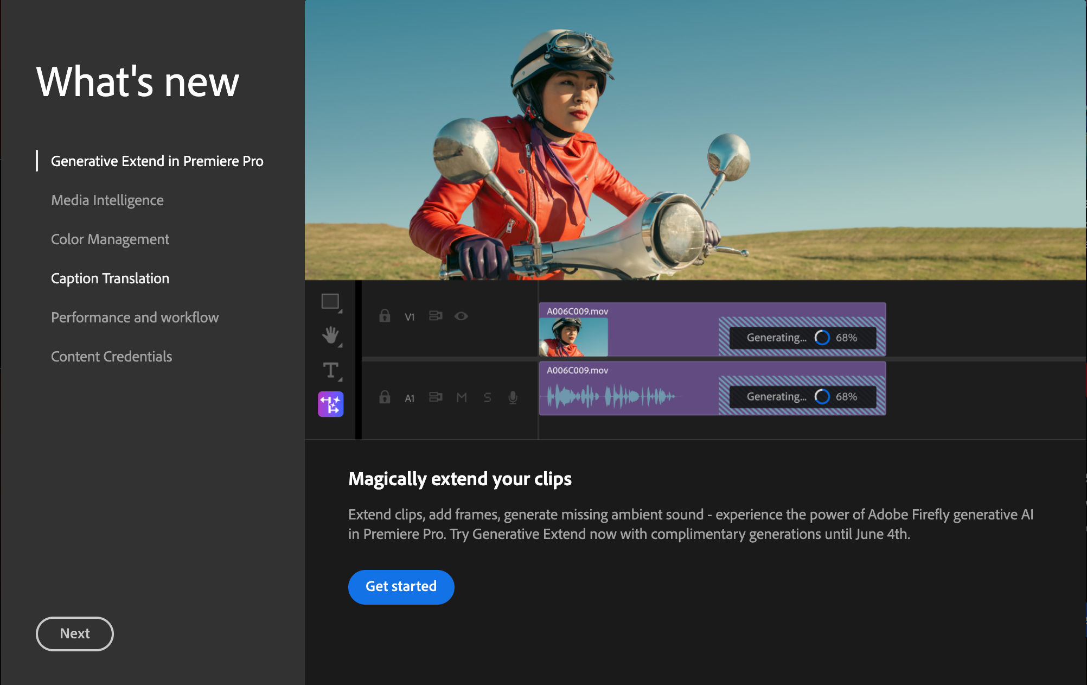This screenshot has width=1087, height=685.
Task: Open the Media Intelligence item
Action: pos(107,200)
